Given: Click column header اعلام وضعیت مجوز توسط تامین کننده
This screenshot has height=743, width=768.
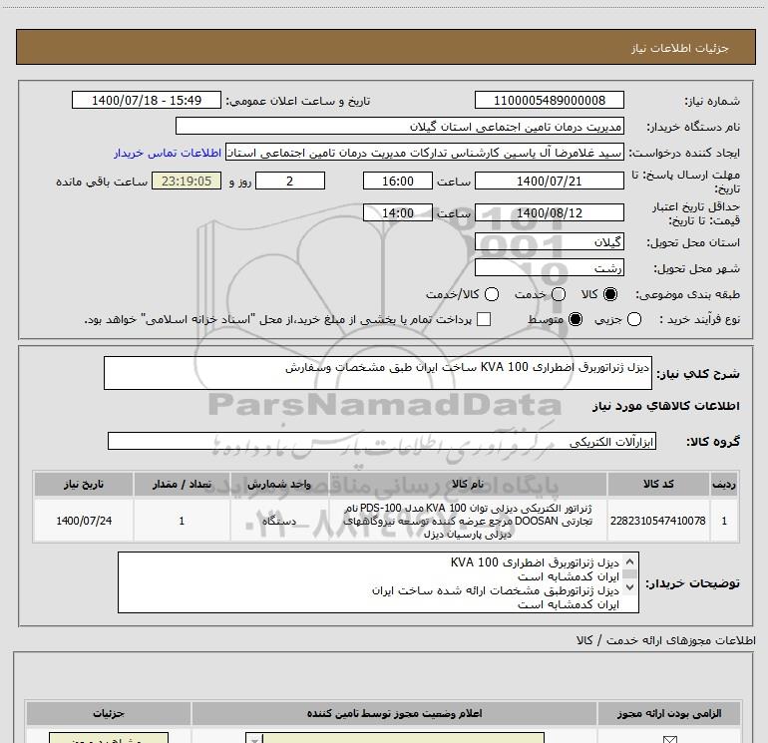Looking at the screenshot, I should (x=394, y=713).
